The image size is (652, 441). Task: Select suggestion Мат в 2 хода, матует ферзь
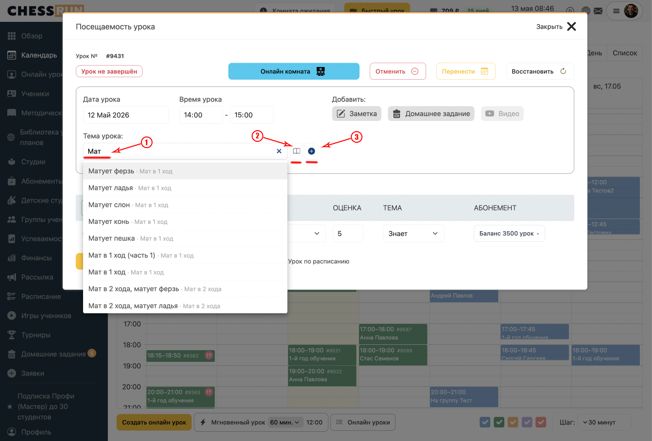[x=185, y=289]
